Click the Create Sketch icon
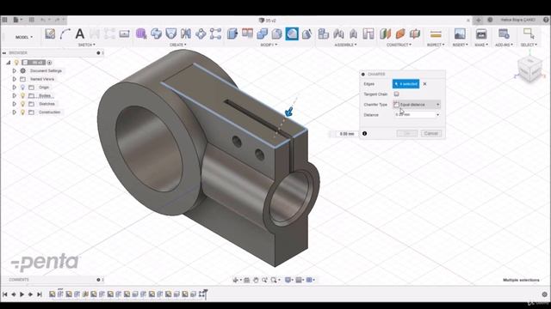 [50, 34]
